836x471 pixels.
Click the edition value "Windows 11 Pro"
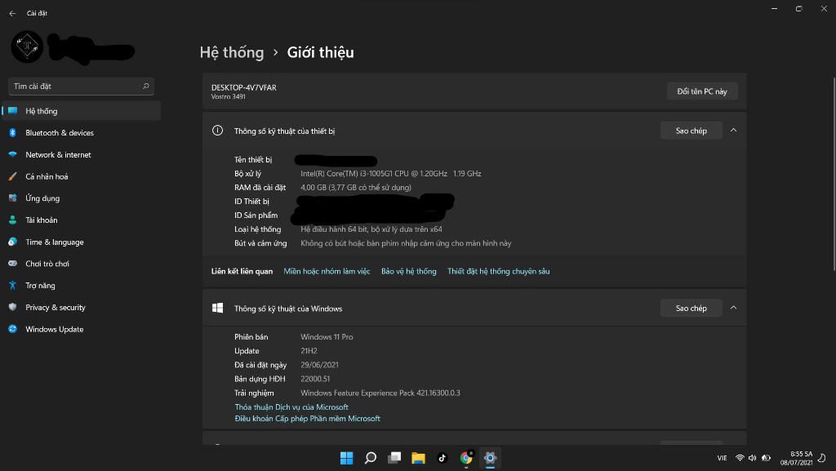pyautogui.click(x=327, y=337)
